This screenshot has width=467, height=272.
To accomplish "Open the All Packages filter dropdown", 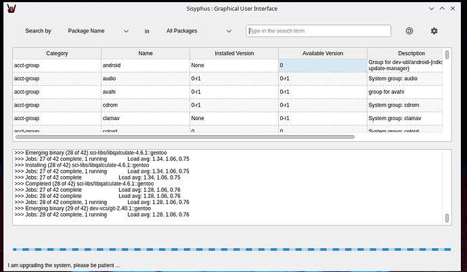I will [199, 31].
